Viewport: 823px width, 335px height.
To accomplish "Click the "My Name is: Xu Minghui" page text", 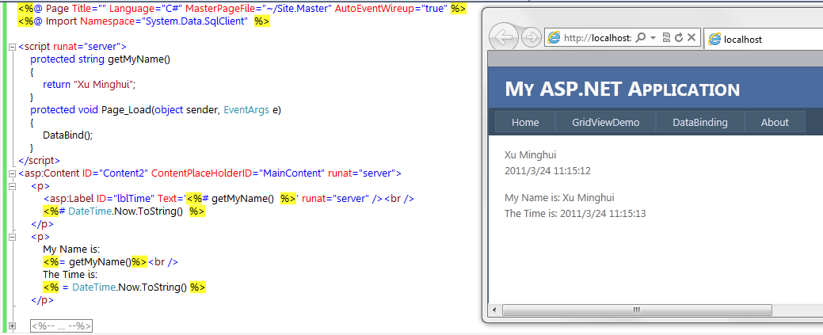I will click(559, 198).
